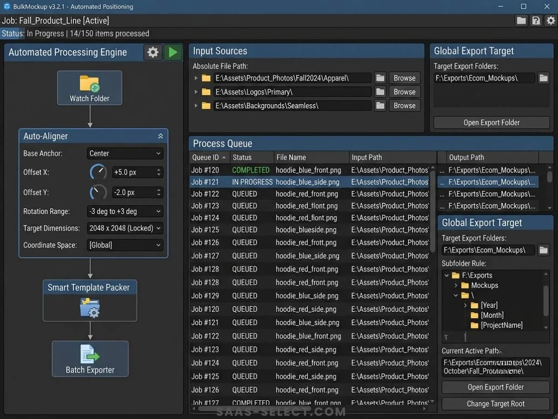Screen dimensions: 558x419
Task: Expand the Mockups tree folder
Action: pos(456,285)
